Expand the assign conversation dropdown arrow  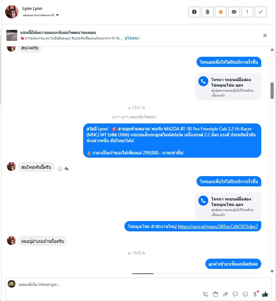tap(57, 15)
